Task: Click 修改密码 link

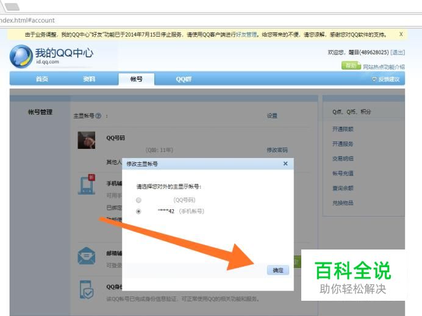Action: coord(277,150)
